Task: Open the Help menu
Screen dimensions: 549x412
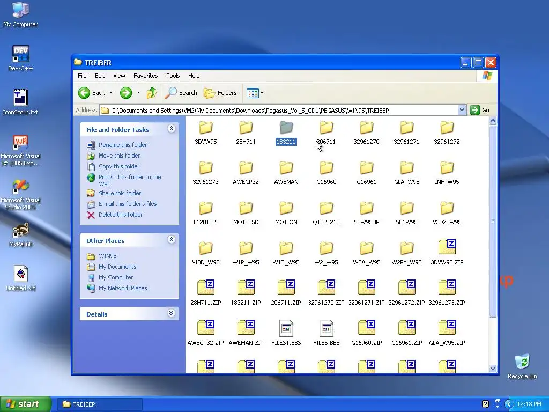Action: [x=194, y=76]
